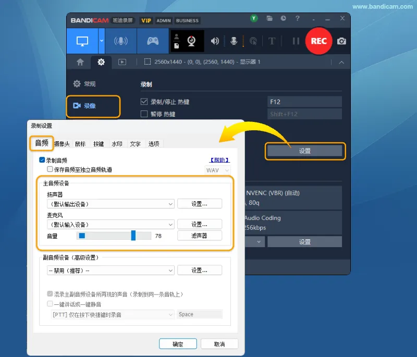Image resolution: width=417 pixels, height=357 pixels.
Task: Toggle 一键讲话或一键静音 checkbox
Action: point(50,303)
